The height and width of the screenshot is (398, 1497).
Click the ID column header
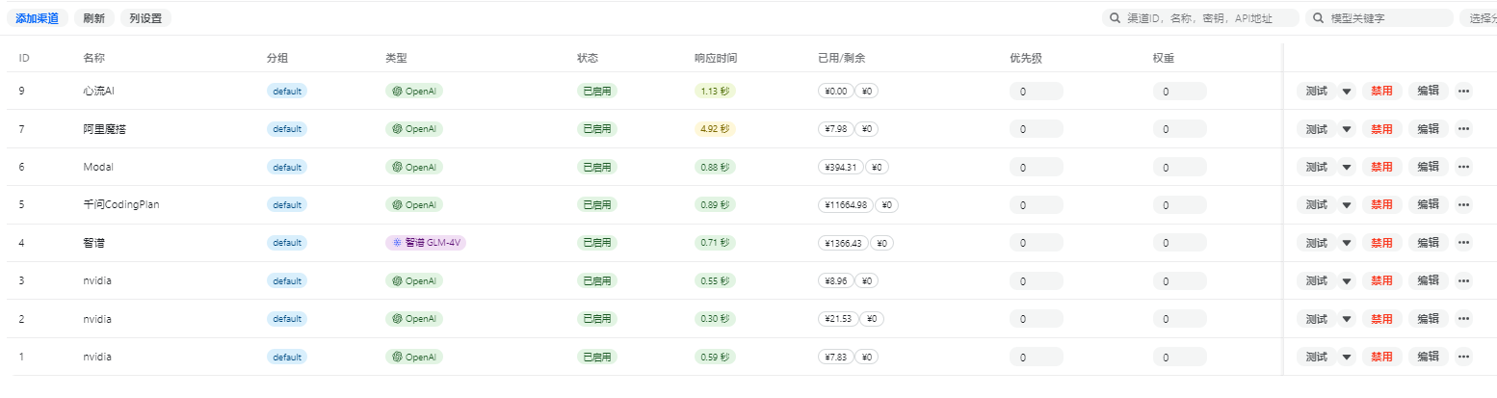click(x=24, y=58)
